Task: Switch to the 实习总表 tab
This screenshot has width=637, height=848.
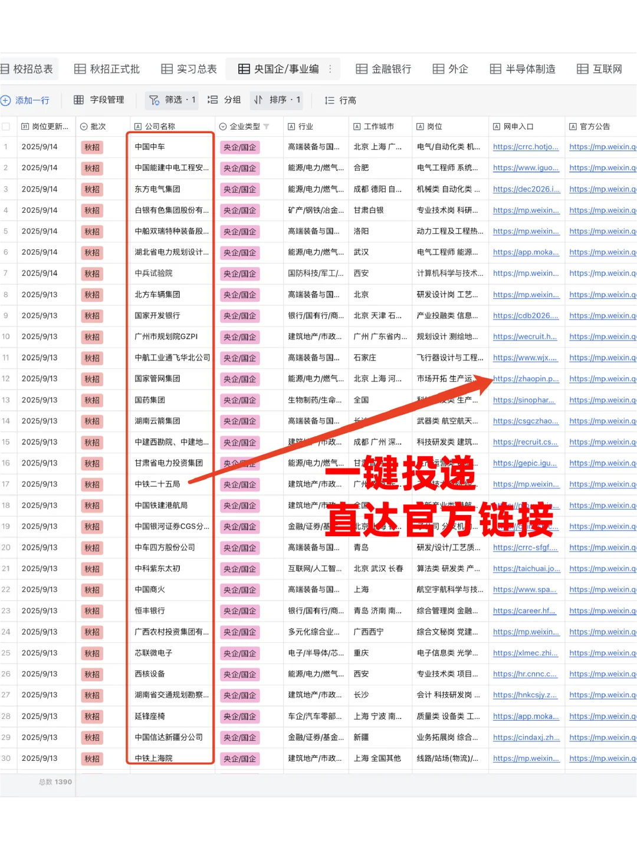Action: (189, 69)
